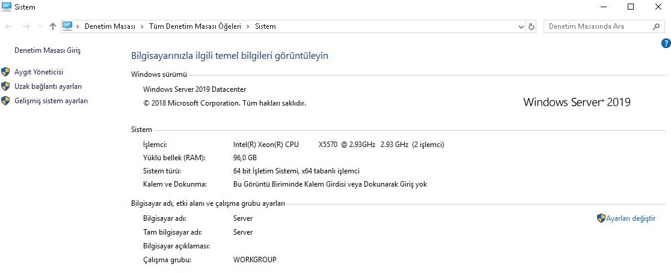Screen dimensions: 671x273
Task: Open the recent locations dropdown arrow
Action: tap(41, 26)
